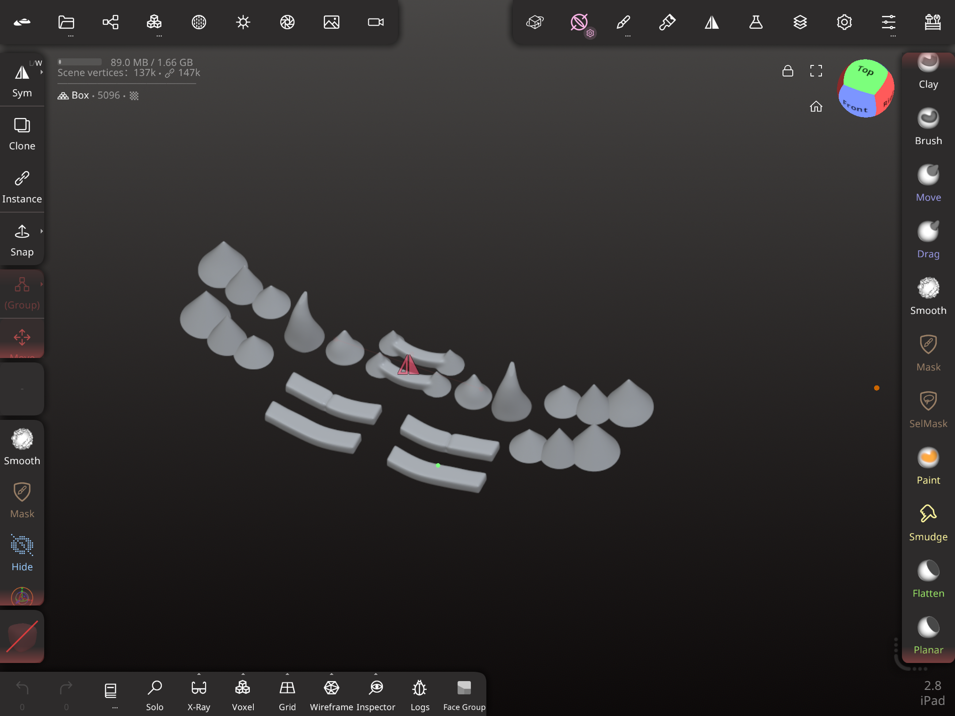
Task: Select the SelMask tool
Action: 928,410
